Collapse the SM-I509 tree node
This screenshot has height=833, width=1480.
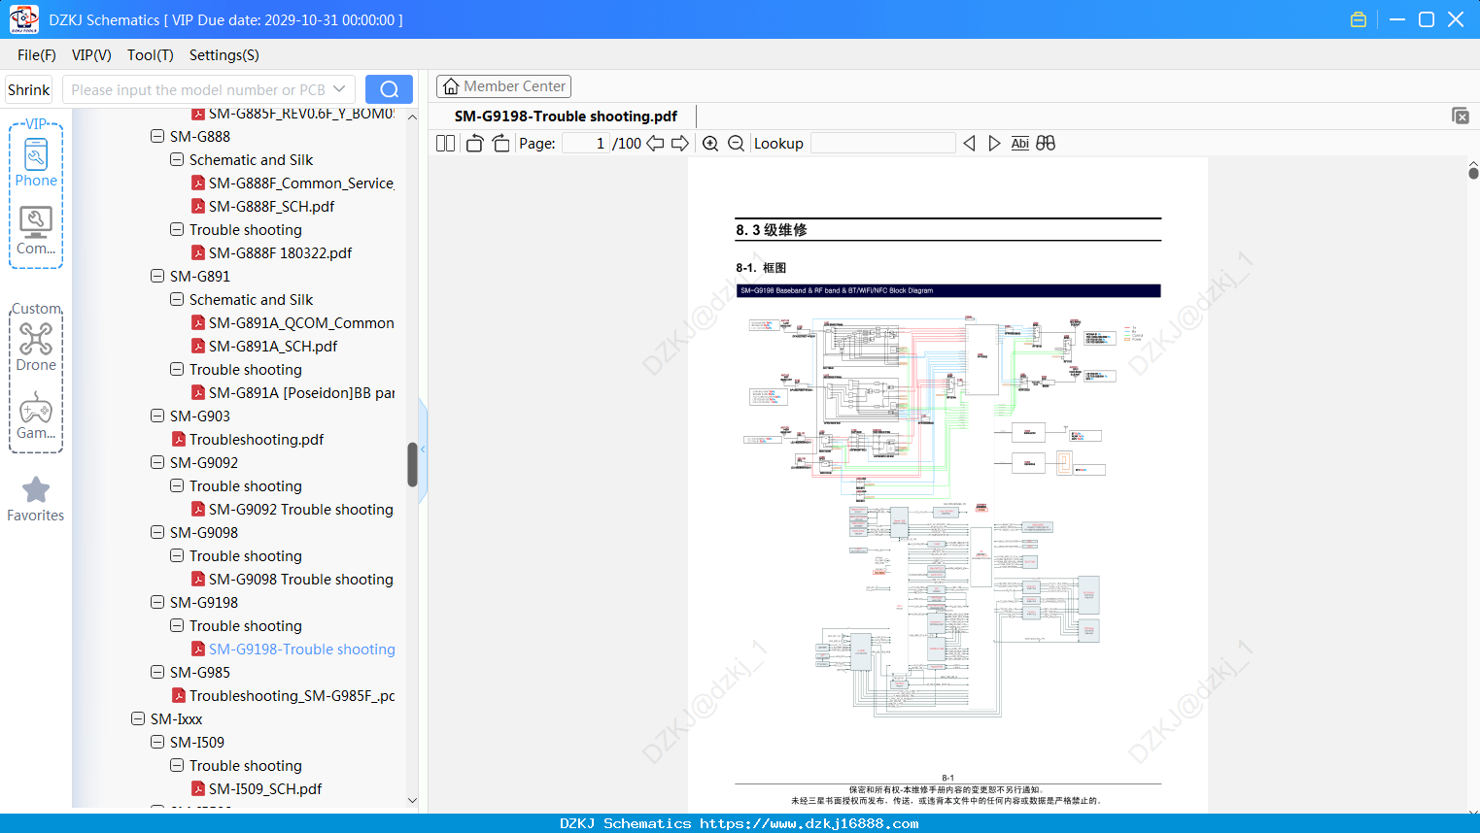tap(157, 742)
